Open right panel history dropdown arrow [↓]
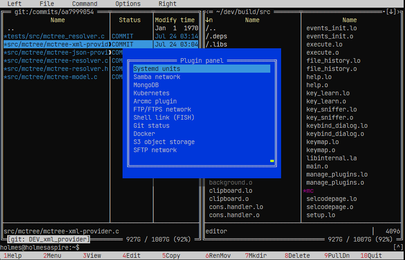405x260 pixels. [x=391, y=12]
